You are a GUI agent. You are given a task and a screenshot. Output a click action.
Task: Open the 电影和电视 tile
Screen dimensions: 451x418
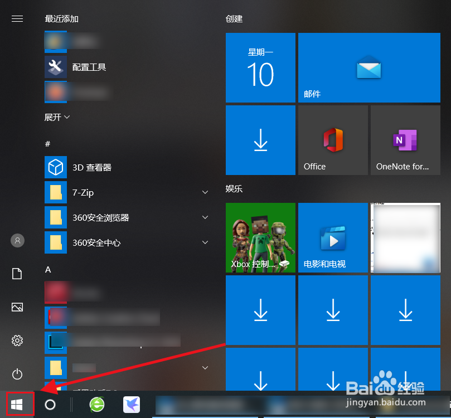333,238
